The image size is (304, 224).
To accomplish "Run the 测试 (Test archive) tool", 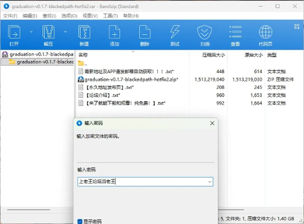I will [175, 35].
